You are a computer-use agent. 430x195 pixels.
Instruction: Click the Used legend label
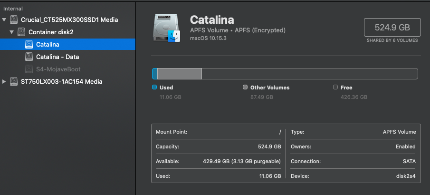[166, 88]
